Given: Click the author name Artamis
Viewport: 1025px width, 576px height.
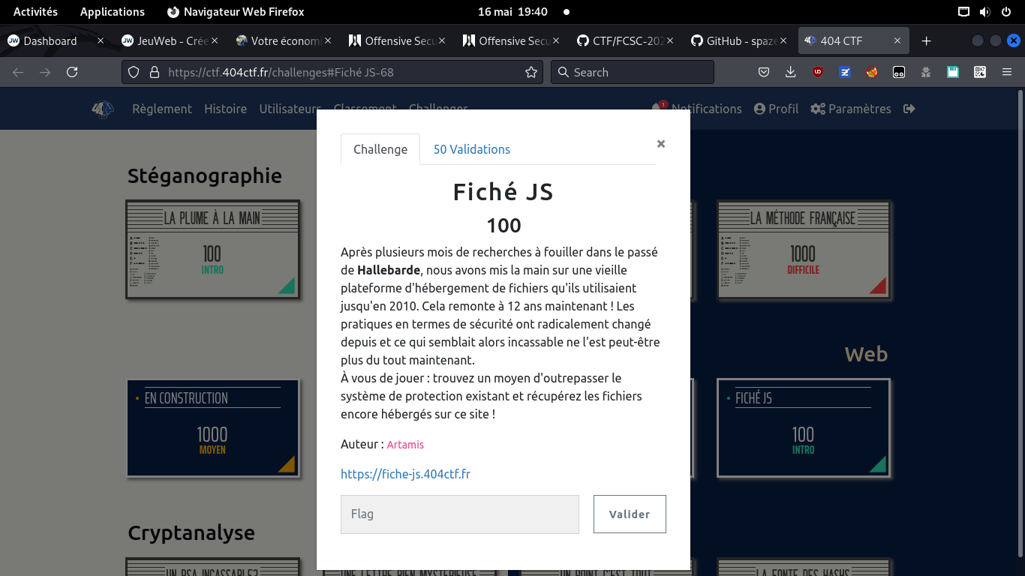Looking at the screenshot, I should [405, 445].
